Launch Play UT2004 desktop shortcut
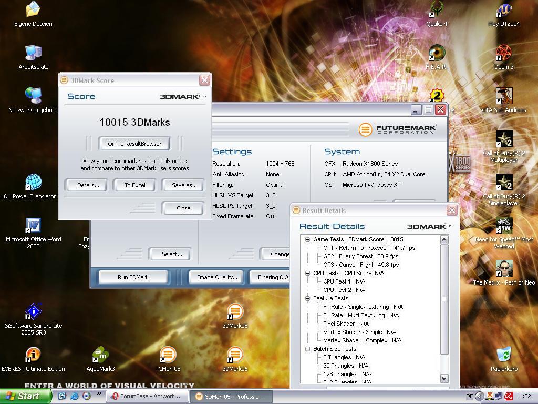 tap(504, 14)
